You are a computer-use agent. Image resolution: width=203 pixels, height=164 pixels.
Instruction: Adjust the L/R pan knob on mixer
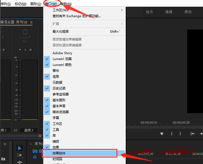click(25, 32)
